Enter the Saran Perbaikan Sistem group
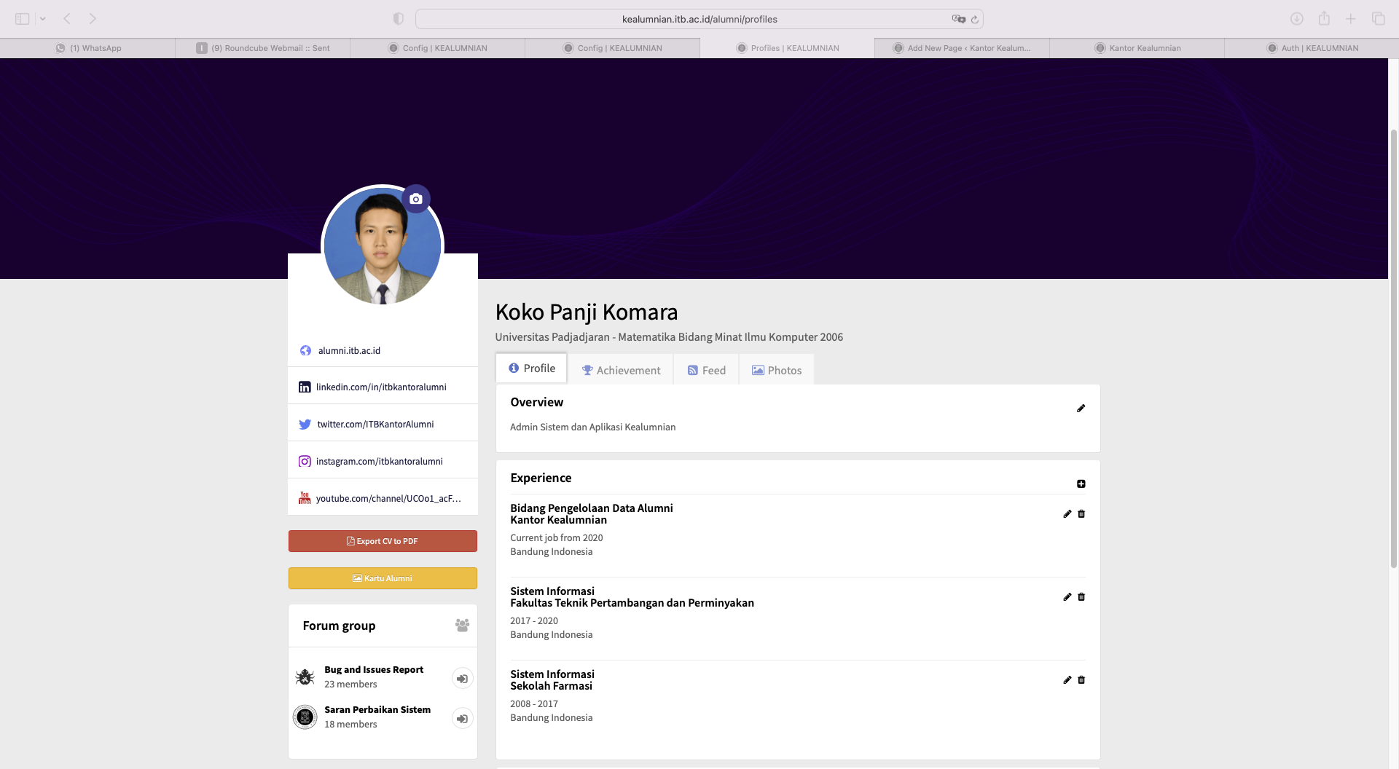The height and width of the screenshot is (769, 1399). 462,719
